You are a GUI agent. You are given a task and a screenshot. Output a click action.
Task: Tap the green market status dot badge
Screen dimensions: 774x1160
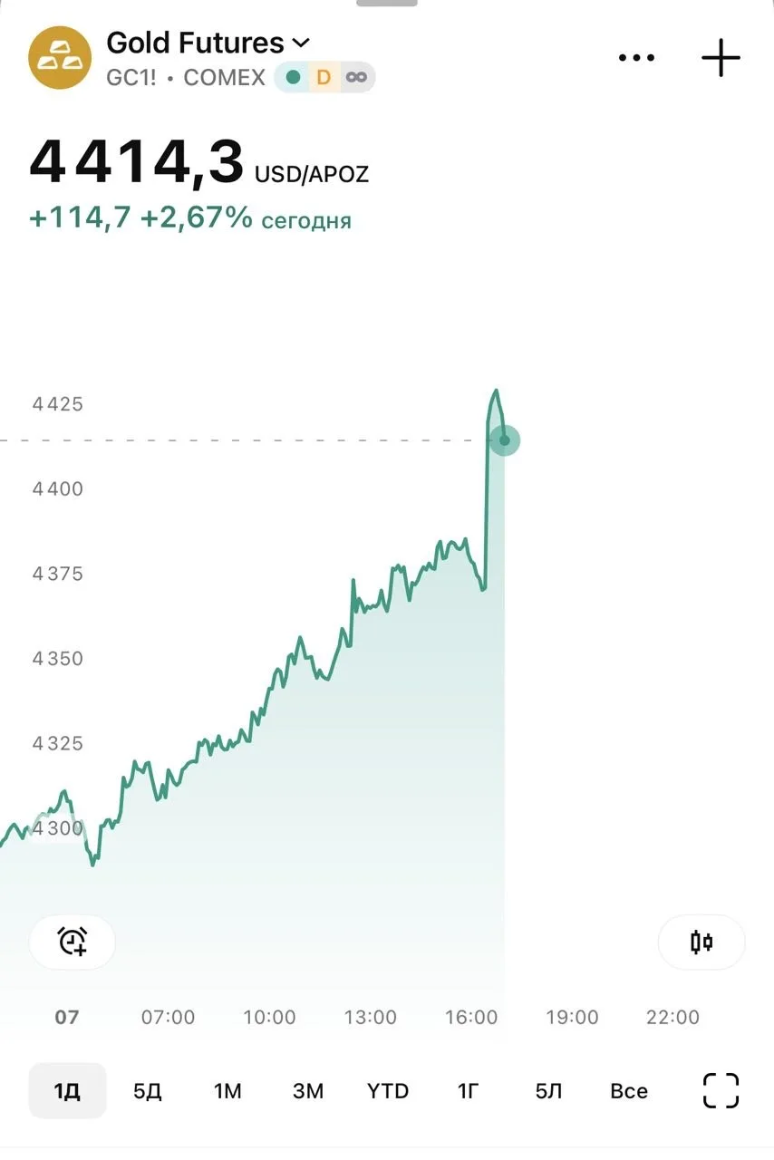(293, 77)
